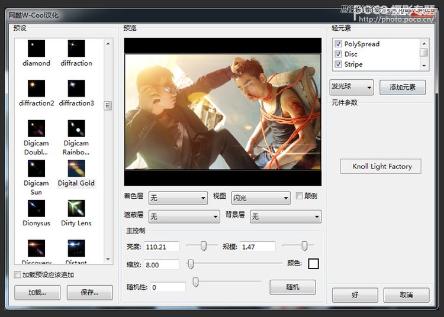Enable the 颠倒 checkbox
This screenshot has height=317, width=444.
coord(300,196)
